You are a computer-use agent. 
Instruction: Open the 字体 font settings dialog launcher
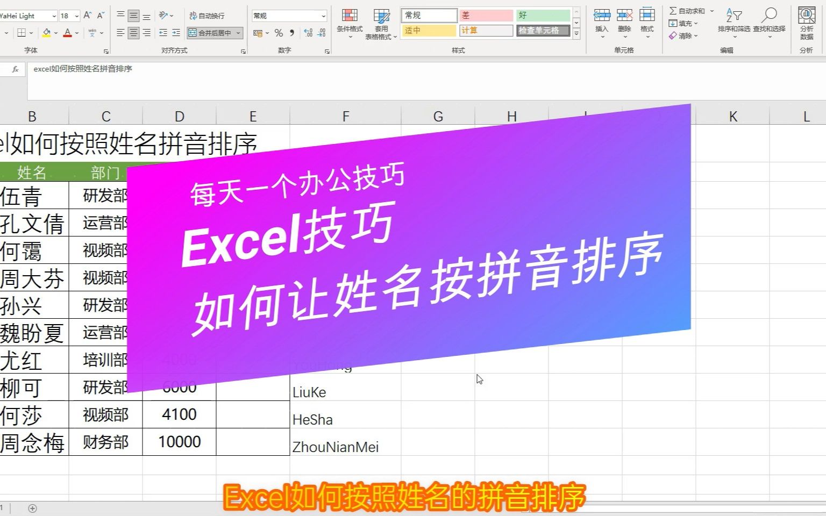[106, 51]
